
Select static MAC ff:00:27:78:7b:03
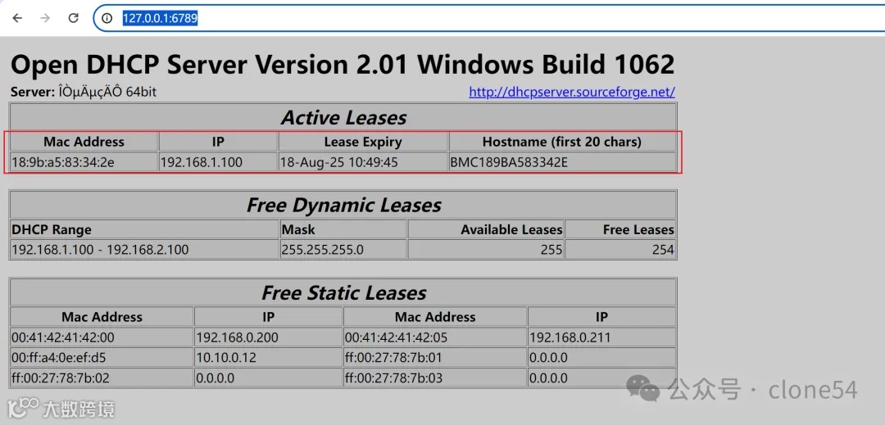coord(393,377)
